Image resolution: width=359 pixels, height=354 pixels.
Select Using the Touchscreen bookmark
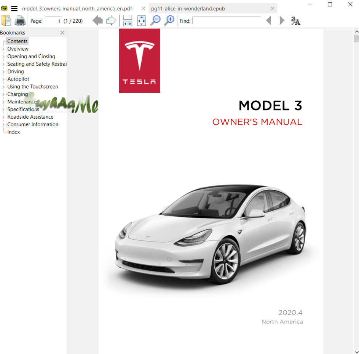coord(32,86)
